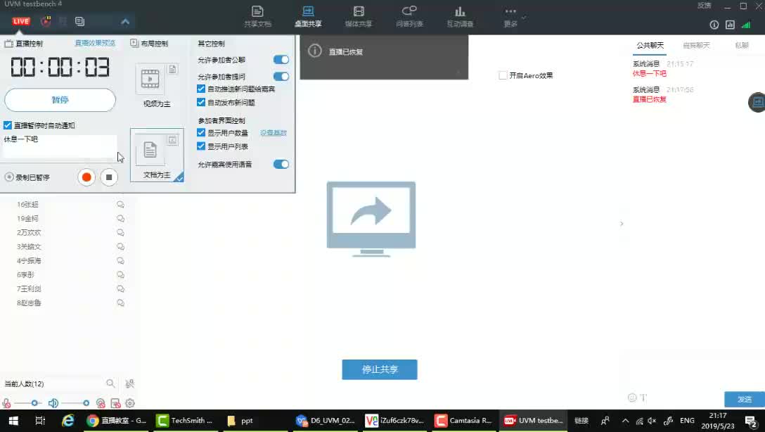
Task: Expand the 更多 more menu
Action: click(x=511, y=16)
